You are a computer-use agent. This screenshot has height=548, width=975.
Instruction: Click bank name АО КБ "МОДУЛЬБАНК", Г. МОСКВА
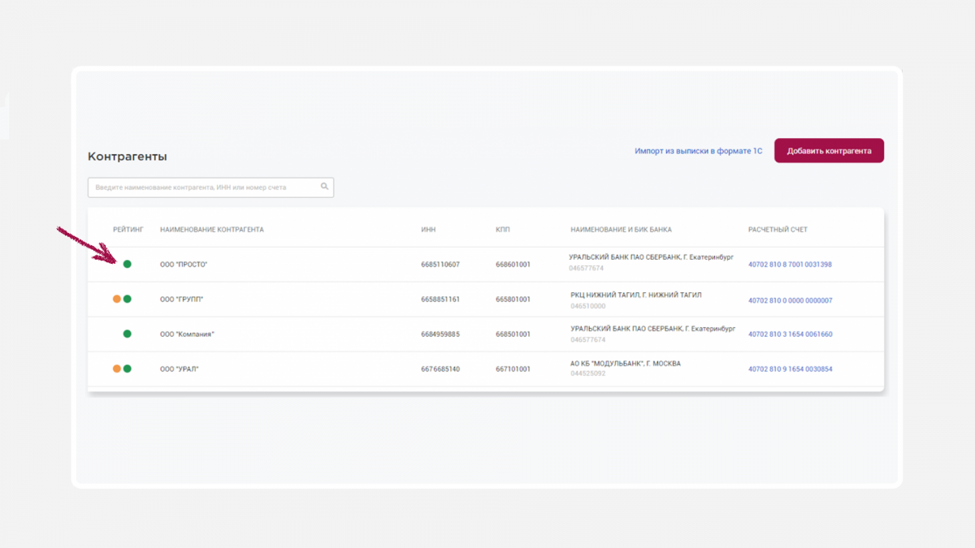point(626,364)
